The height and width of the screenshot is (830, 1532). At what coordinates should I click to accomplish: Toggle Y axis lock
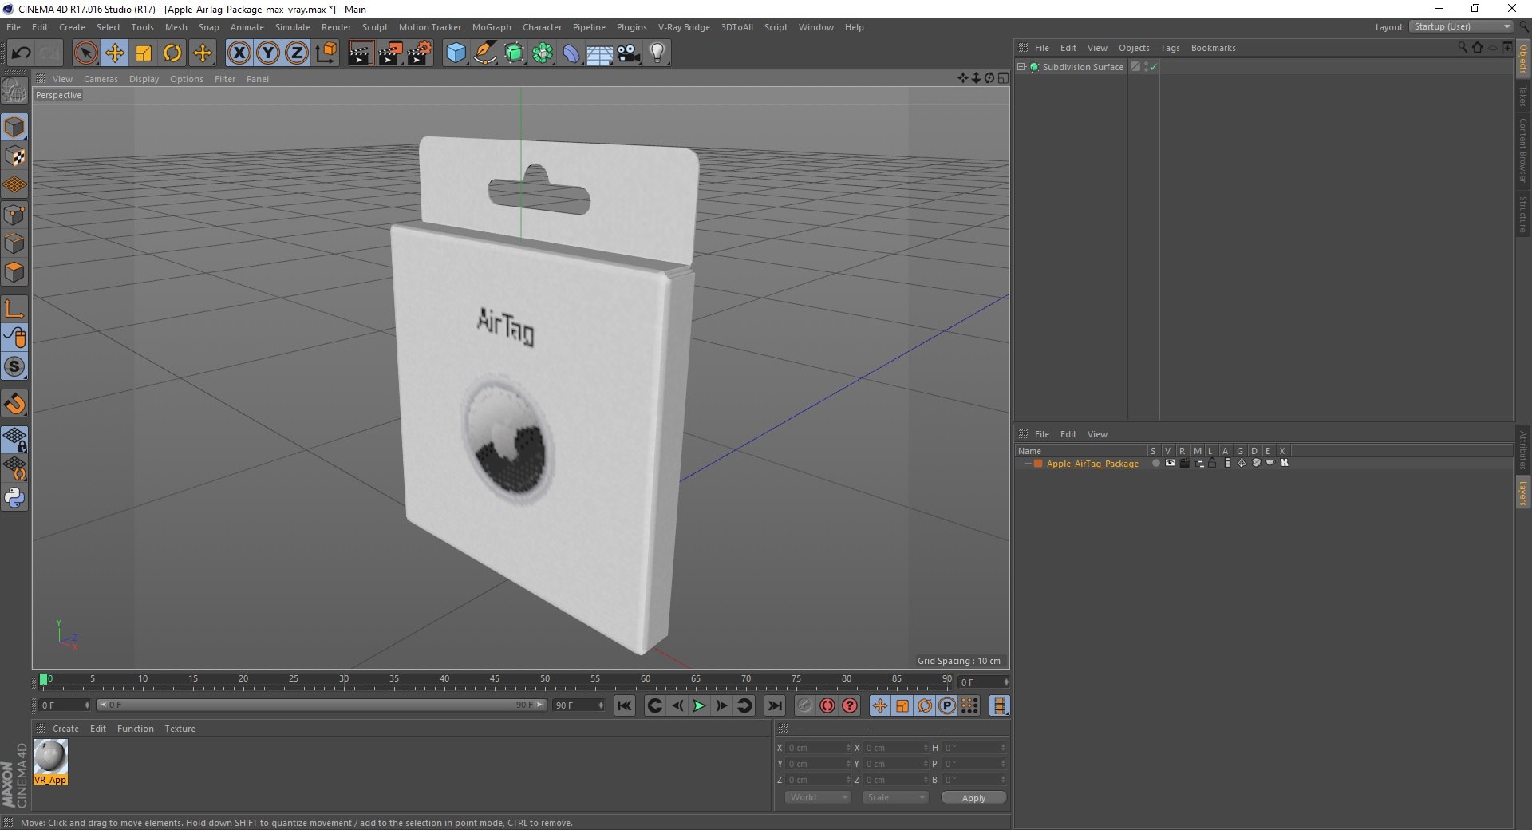268,53
